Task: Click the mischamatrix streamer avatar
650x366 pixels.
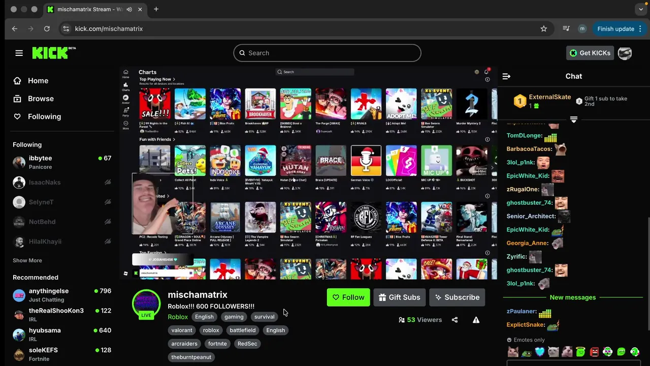Action: pos(146,303)
